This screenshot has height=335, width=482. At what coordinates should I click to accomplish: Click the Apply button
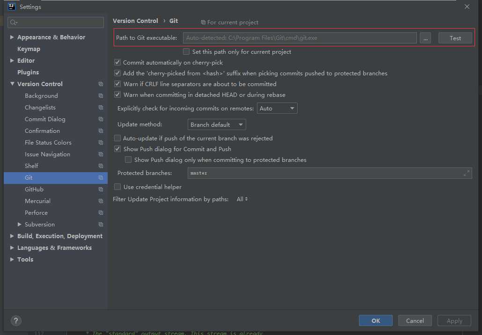coord(454,320)
